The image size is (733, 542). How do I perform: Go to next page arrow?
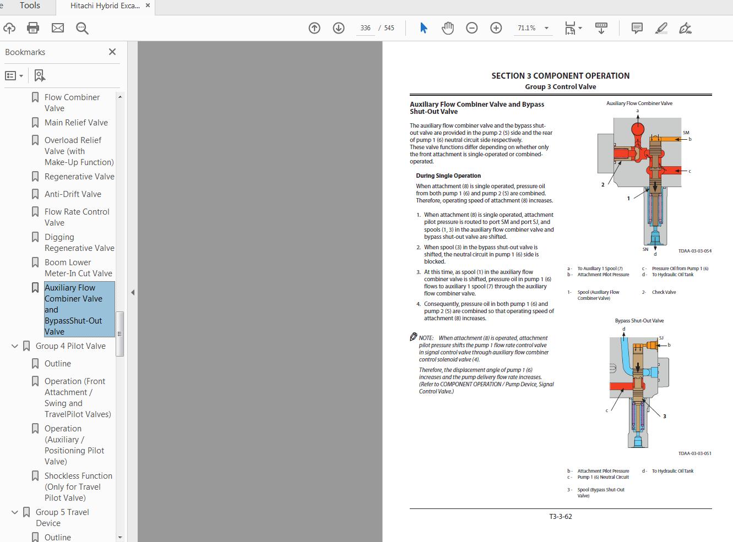339,28
